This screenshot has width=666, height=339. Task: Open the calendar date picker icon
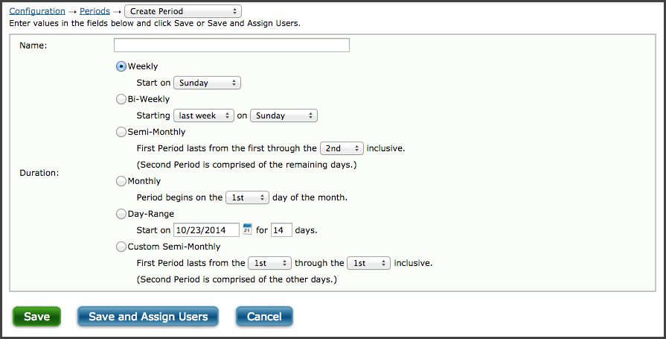point(247,229)
